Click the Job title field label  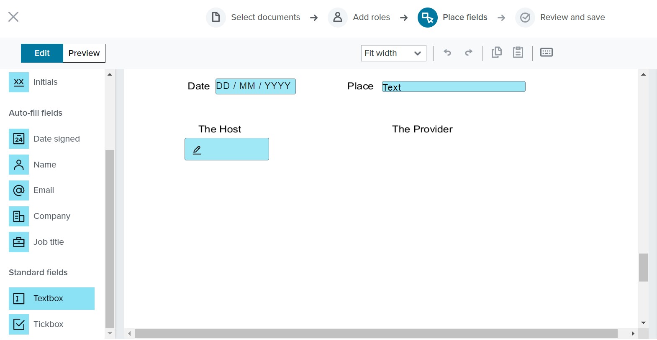49,242
